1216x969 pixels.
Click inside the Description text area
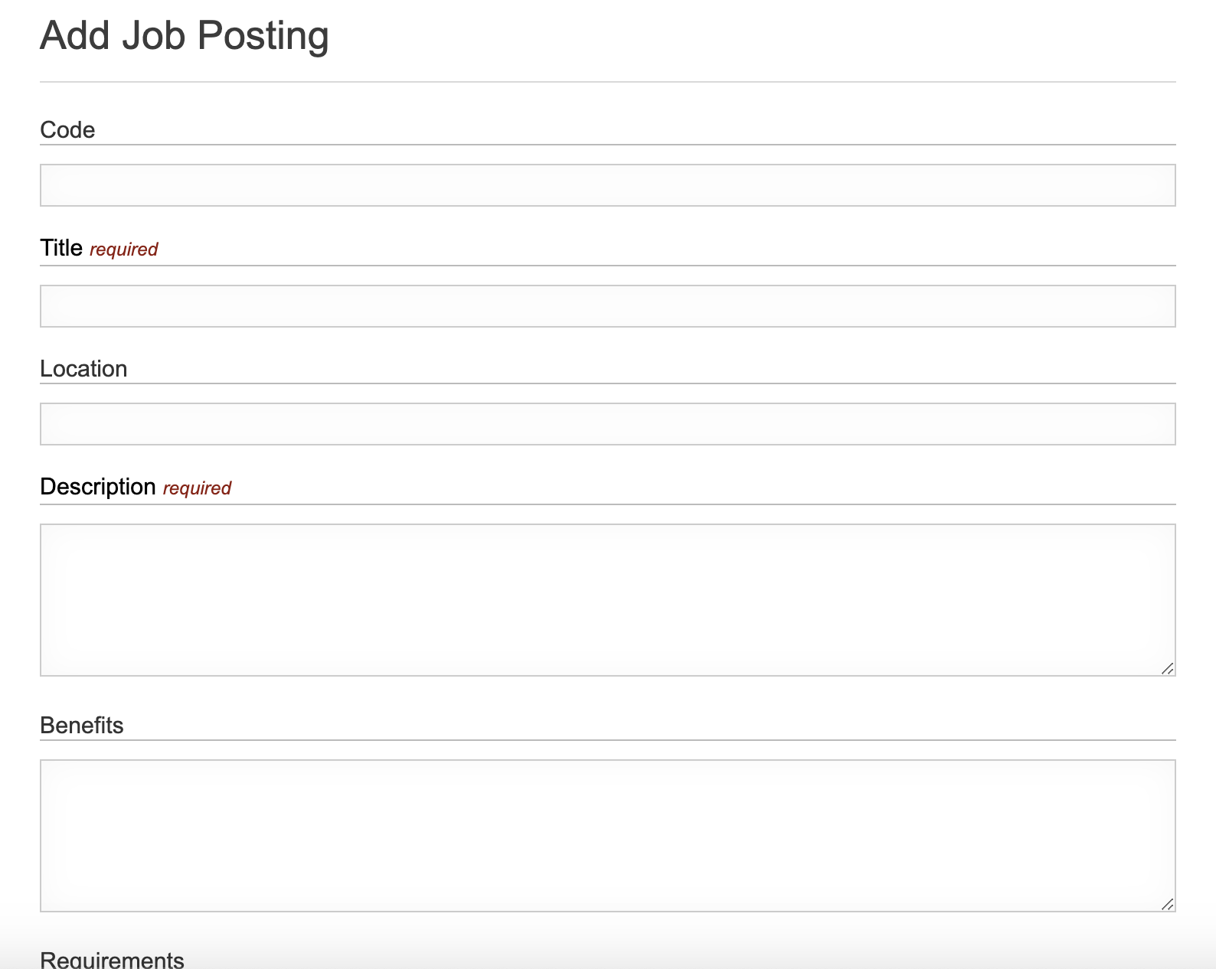pyautogui.click(x=607, y=600)
